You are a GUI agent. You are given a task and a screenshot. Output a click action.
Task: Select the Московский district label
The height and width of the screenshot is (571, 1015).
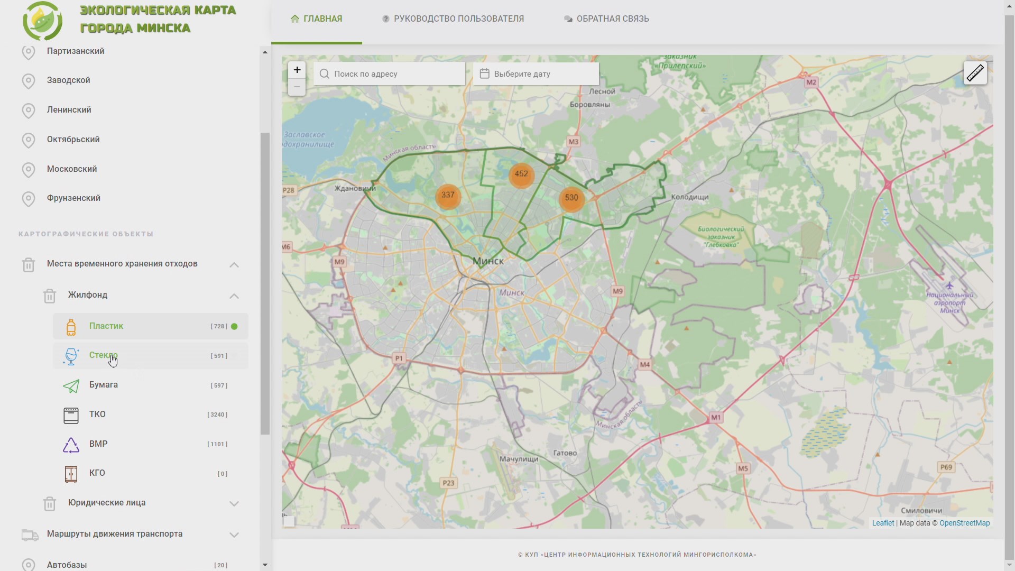point(72,169)
